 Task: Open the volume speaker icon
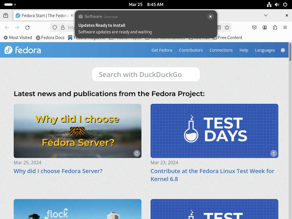point(277,5)
